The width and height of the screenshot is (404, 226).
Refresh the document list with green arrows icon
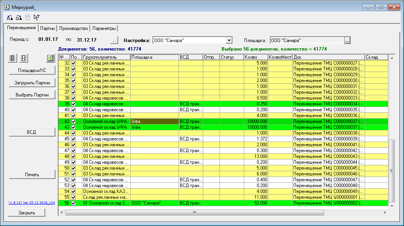[51, 58]
